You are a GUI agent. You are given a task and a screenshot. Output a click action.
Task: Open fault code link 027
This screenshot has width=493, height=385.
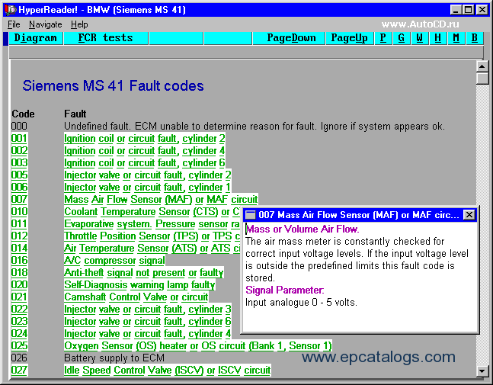(19, 371)
